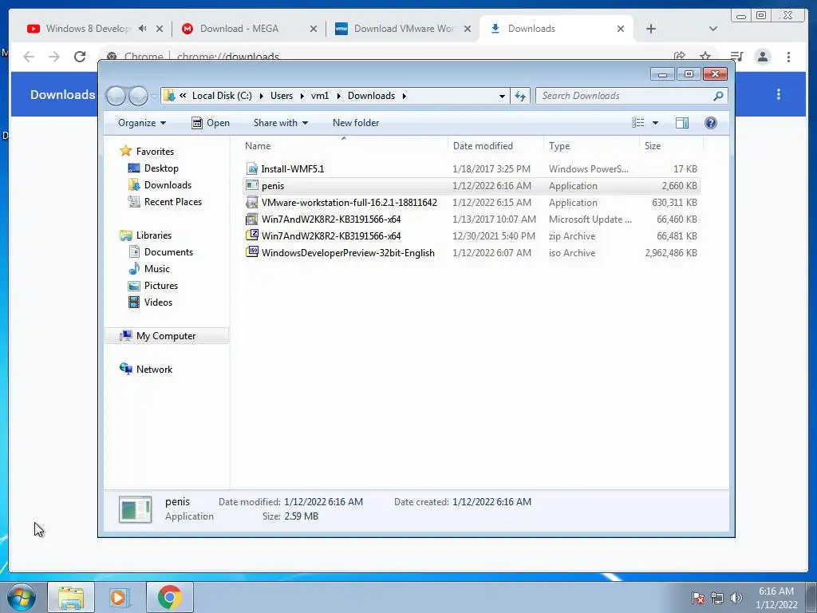Viewport: 817px width, 613px height.
Task: Click Local Disk (C:) in address bar
Action: 222,96
